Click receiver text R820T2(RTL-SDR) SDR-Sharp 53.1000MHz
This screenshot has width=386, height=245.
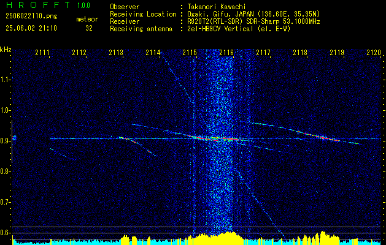pos(253,21)
